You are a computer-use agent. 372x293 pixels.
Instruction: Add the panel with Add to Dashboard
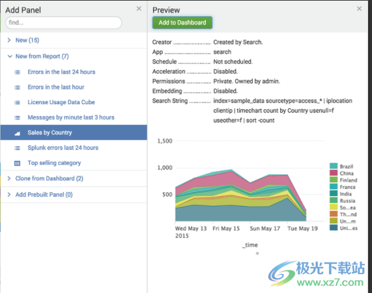tap(182, 23)
